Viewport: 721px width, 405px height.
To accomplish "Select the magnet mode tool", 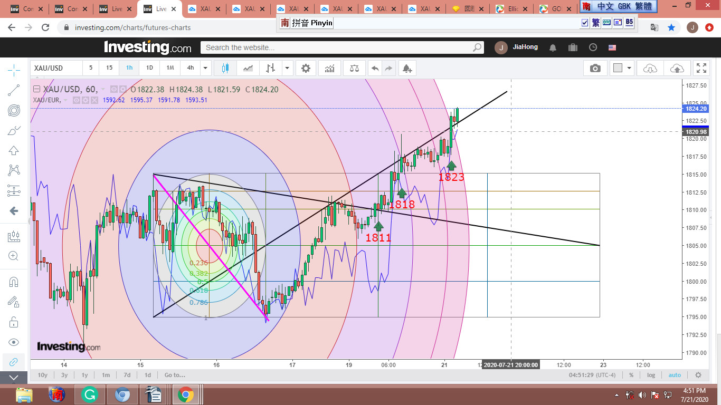I will point(14,282).
